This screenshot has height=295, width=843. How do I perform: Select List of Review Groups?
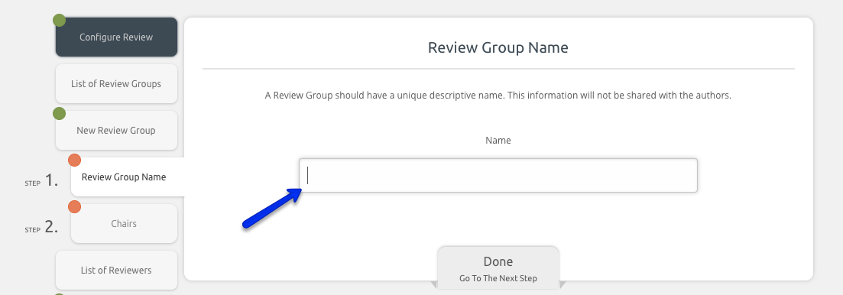(x=116, y=84)
